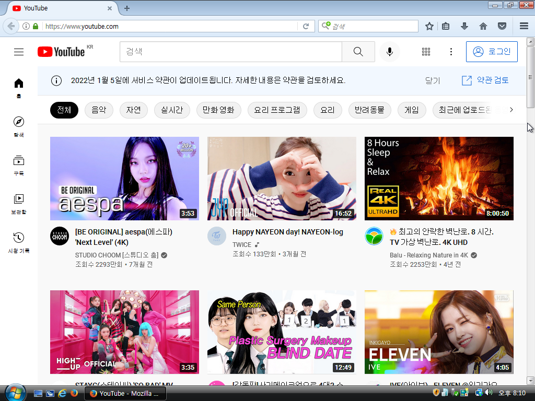Select the 요리 프로그램 filter chip
The height and width of the screenshot is (401, 535).
[x=277, y=110]
